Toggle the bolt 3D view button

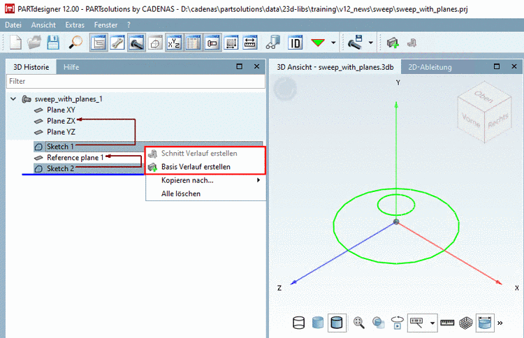click(x=136, y=43)
